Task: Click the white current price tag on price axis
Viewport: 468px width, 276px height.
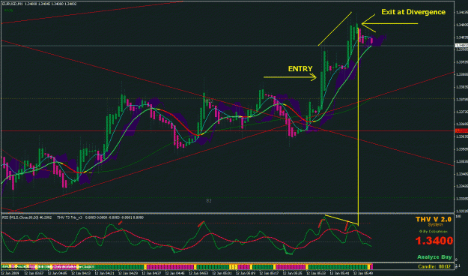Action: point(461,46)
